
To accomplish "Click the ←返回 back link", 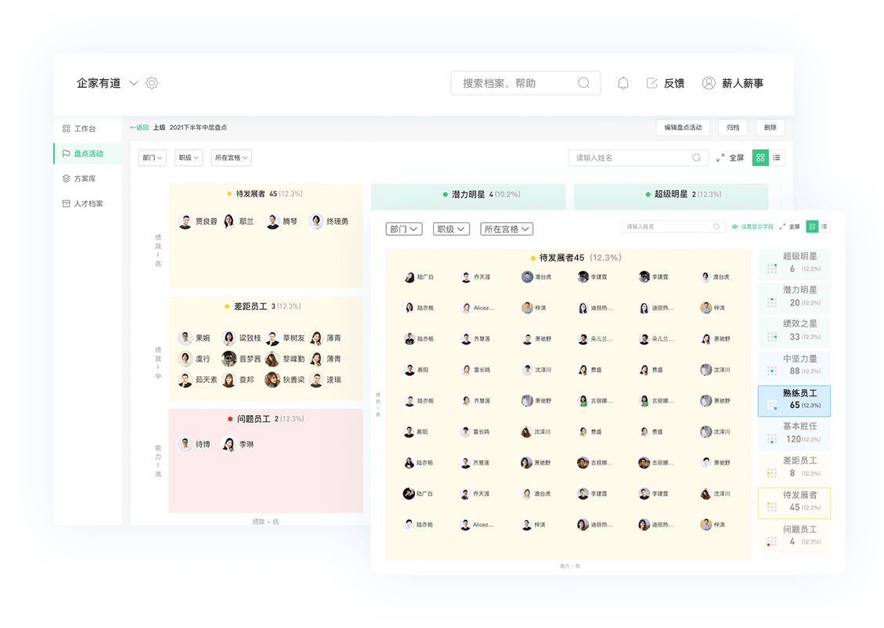I will (x=139, y=127).
